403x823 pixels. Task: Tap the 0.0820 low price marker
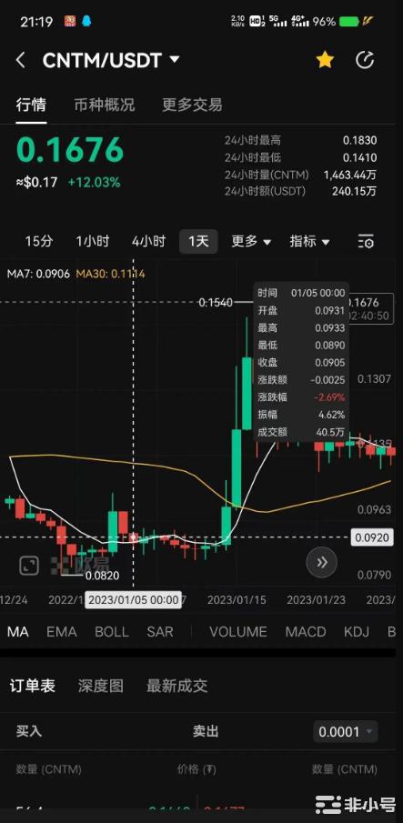[102, 576]
